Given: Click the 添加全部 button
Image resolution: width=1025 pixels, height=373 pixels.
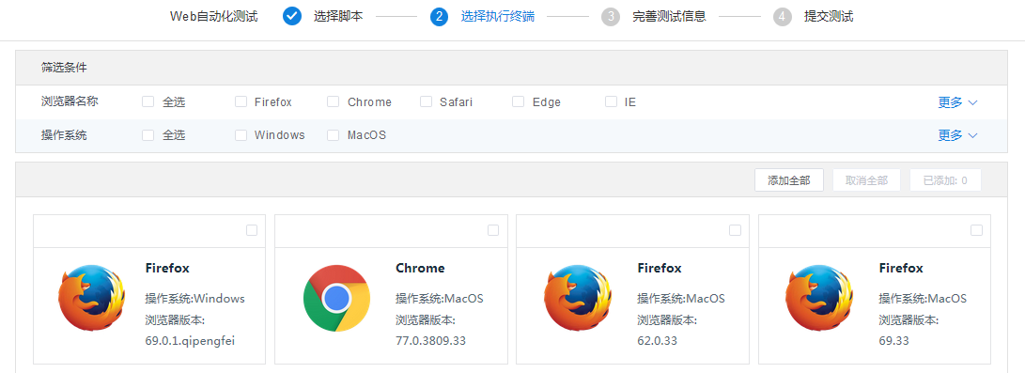Looking at the screenshot, I should tap(789, 180).
